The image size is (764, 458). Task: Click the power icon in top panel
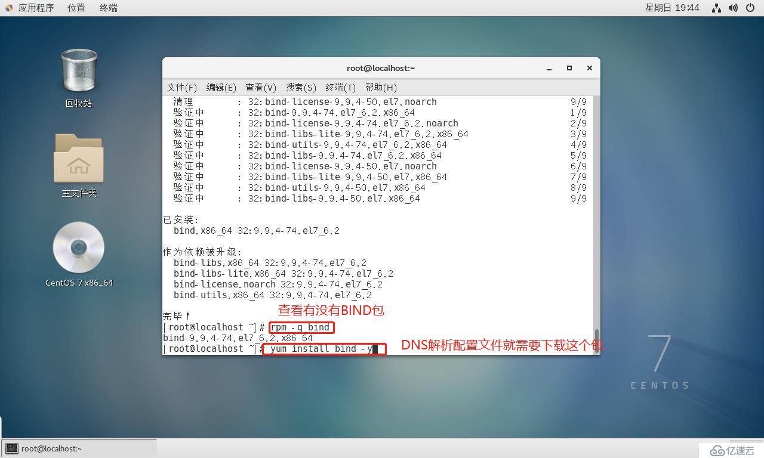750,8
